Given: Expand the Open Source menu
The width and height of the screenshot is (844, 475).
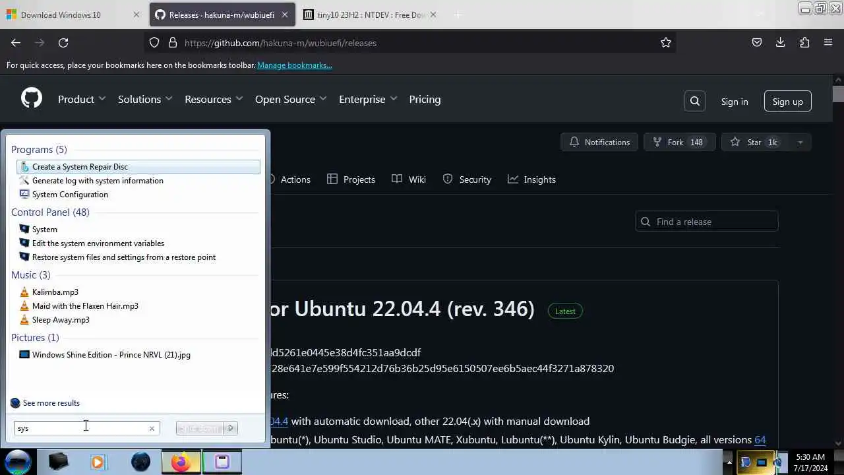Looking at the screenshot, I should click(291, 100).
